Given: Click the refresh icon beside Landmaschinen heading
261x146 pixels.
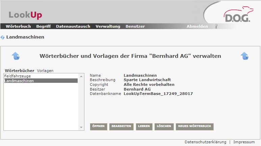Looking at the screenshot, I should coord(3,37).
